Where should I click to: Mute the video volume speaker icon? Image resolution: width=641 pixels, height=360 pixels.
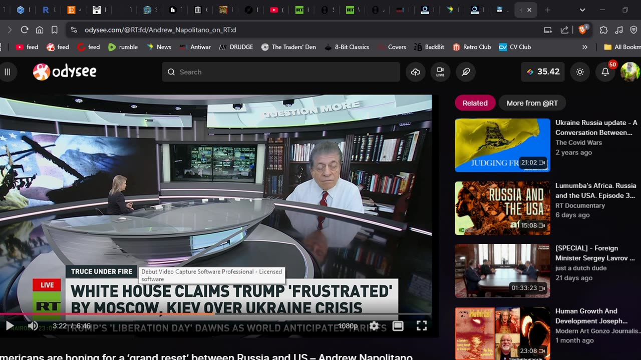click(33, 326)
